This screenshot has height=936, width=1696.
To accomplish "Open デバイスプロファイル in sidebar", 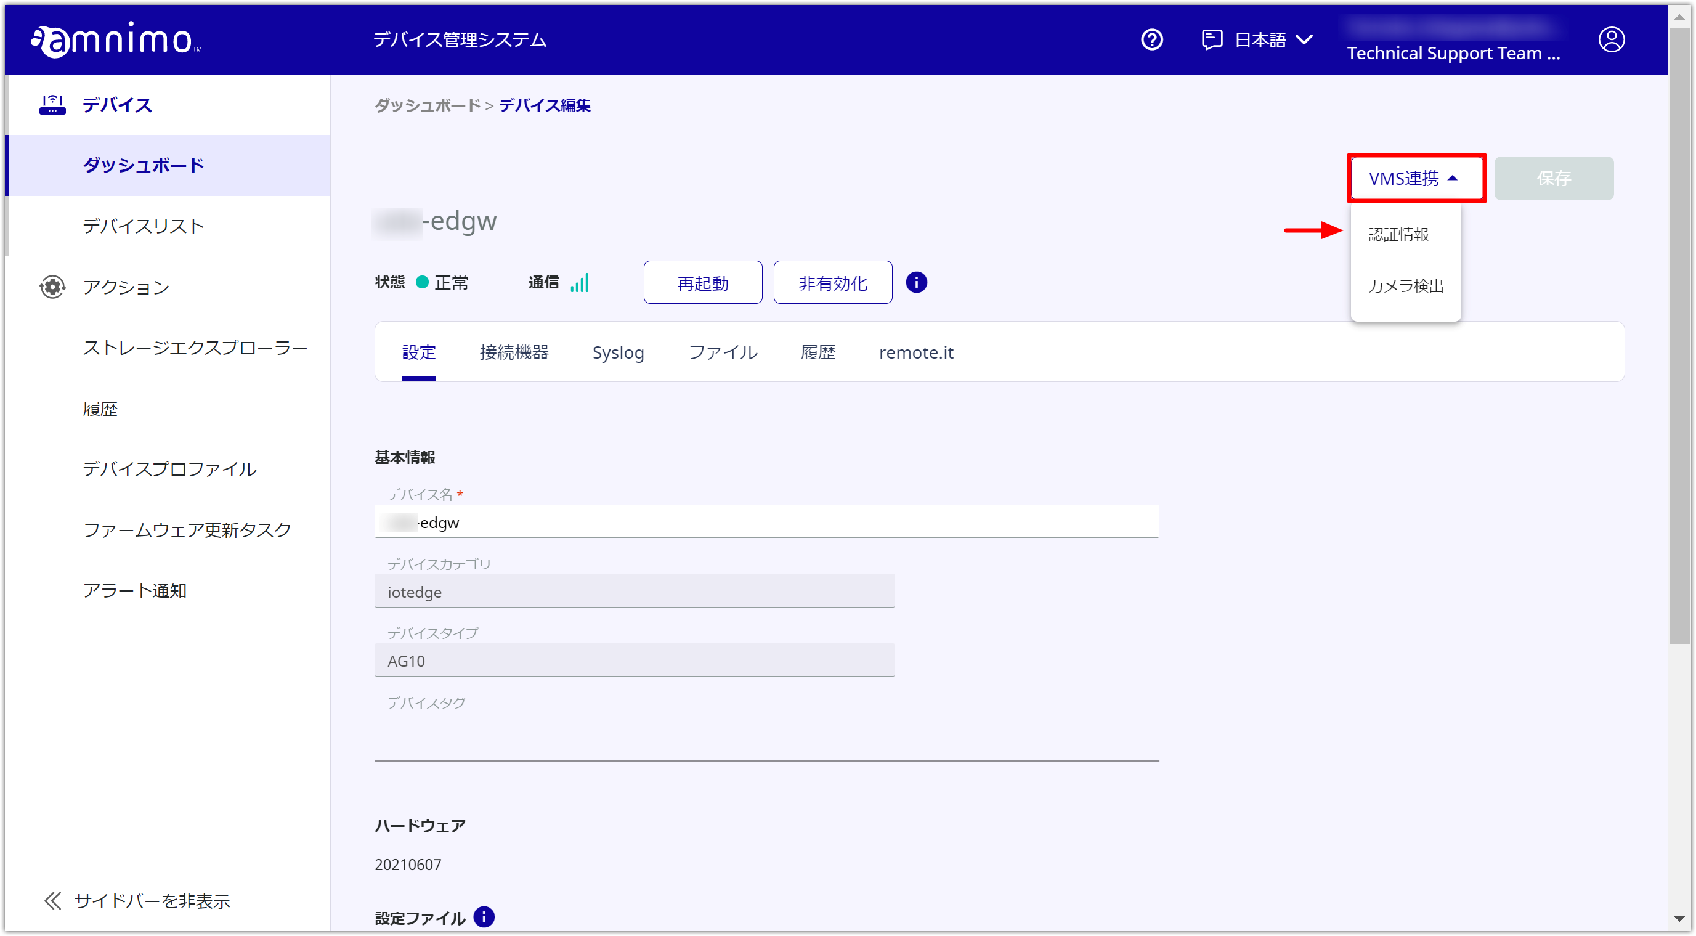I will point(170,469).
